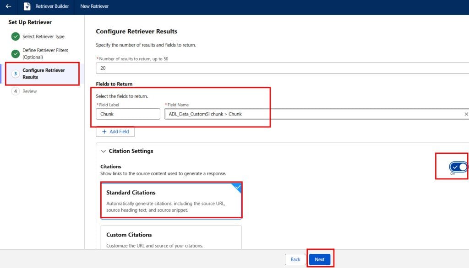
Task: Click the Standard Citations selected checkmark corner
Action: pos(237,187)
